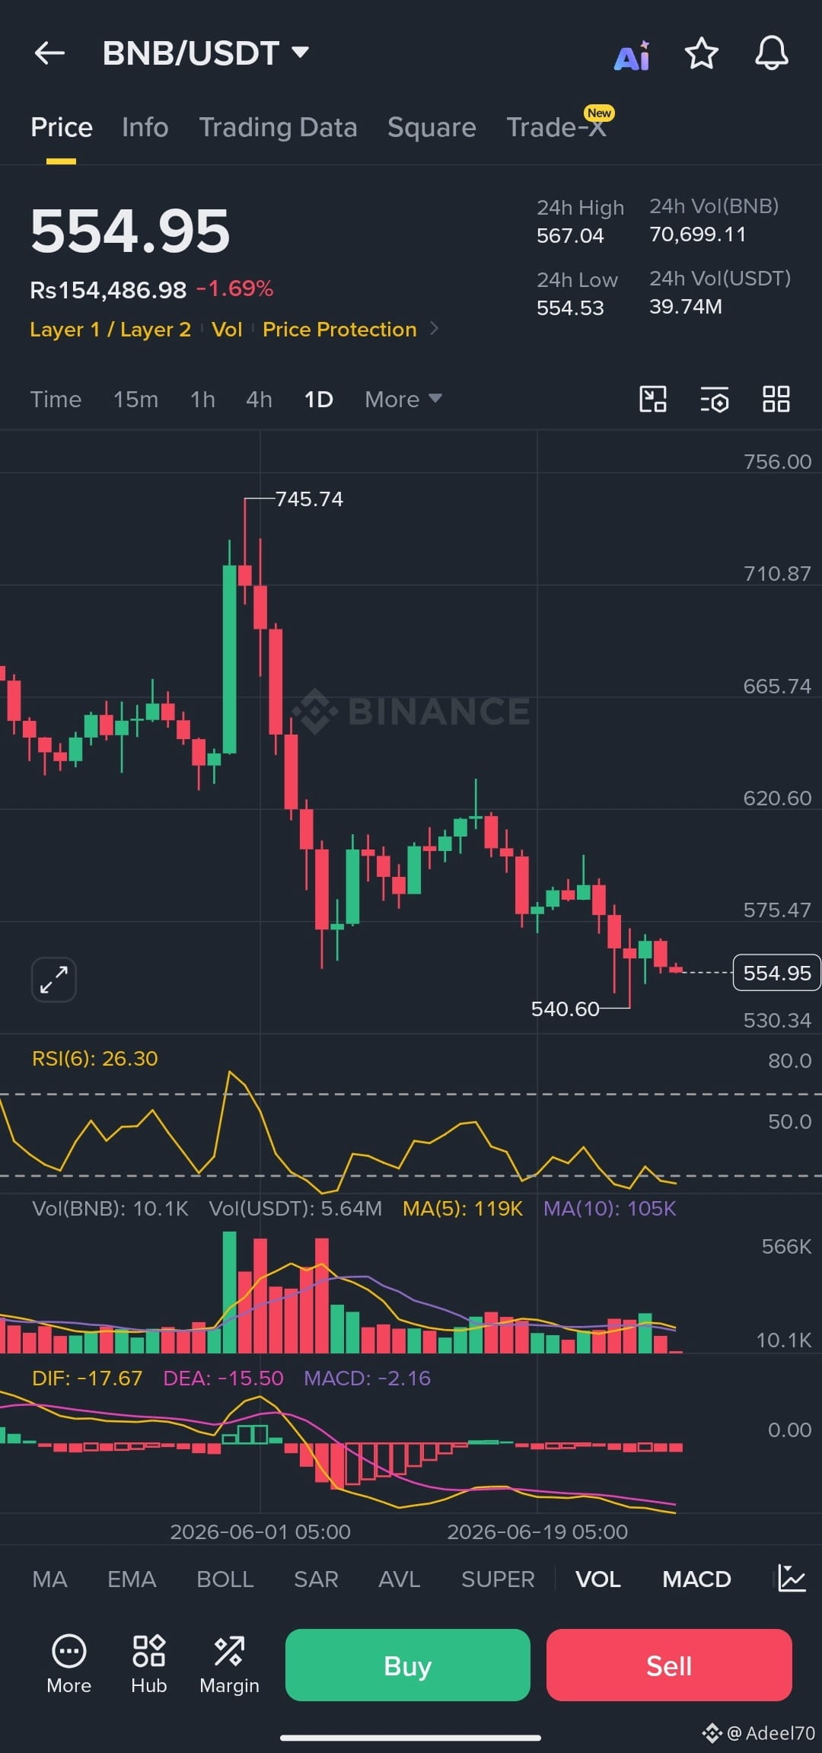Tap the 2026-06-01 05:00 date marker
Image resolution: width=822 pixels, height=1753 pixels.
(260, 1531)
